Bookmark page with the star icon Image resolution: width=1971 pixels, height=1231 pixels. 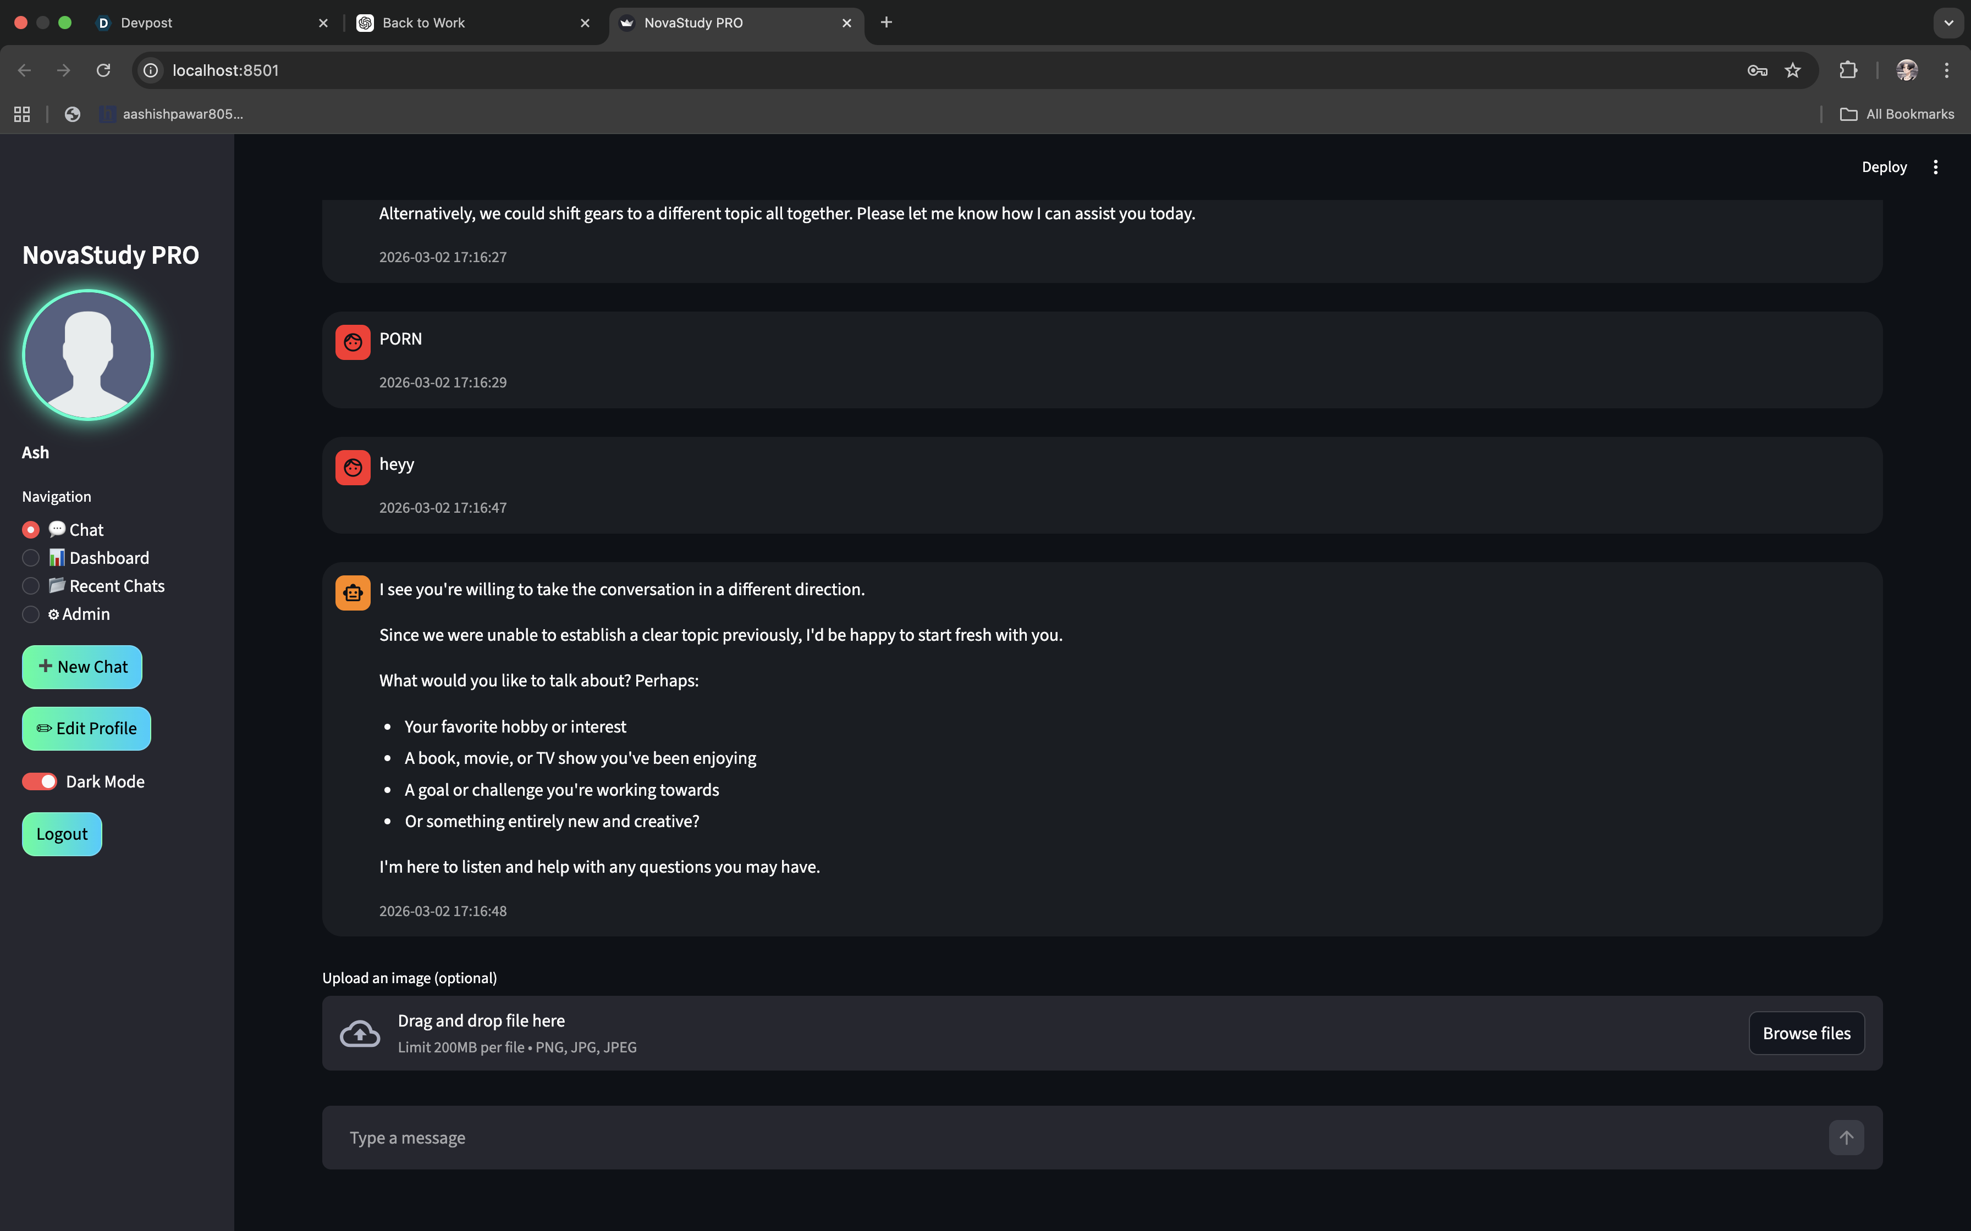[1793, 70]
